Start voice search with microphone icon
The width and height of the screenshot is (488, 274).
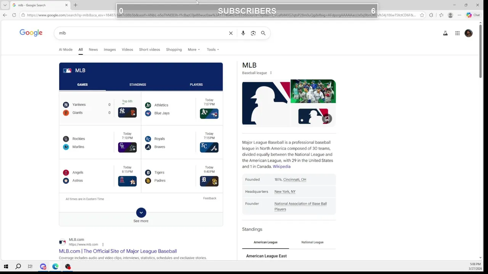point(243,33)
